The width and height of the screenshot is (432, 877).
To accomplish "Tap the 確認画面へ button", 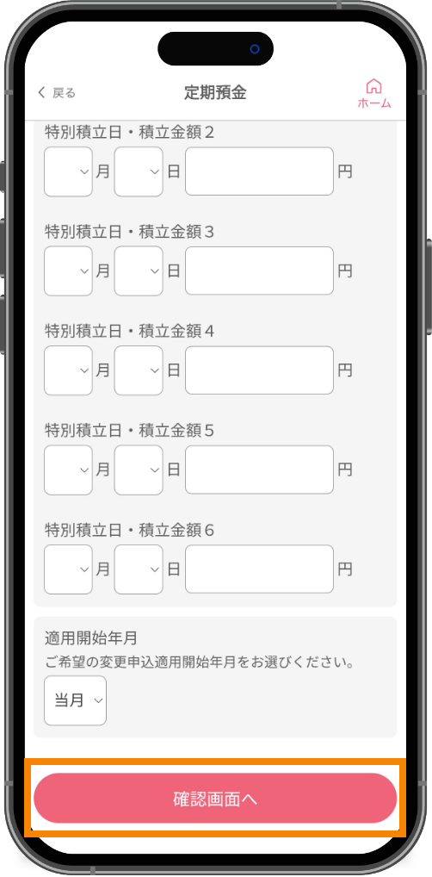I will 215,798.
